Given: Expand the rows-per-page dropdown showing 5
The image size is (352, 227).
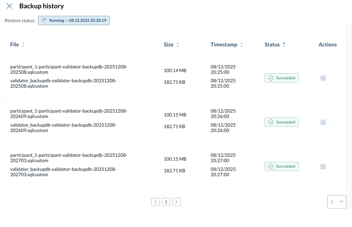Looking at the screenshot, I should point(337,202).
